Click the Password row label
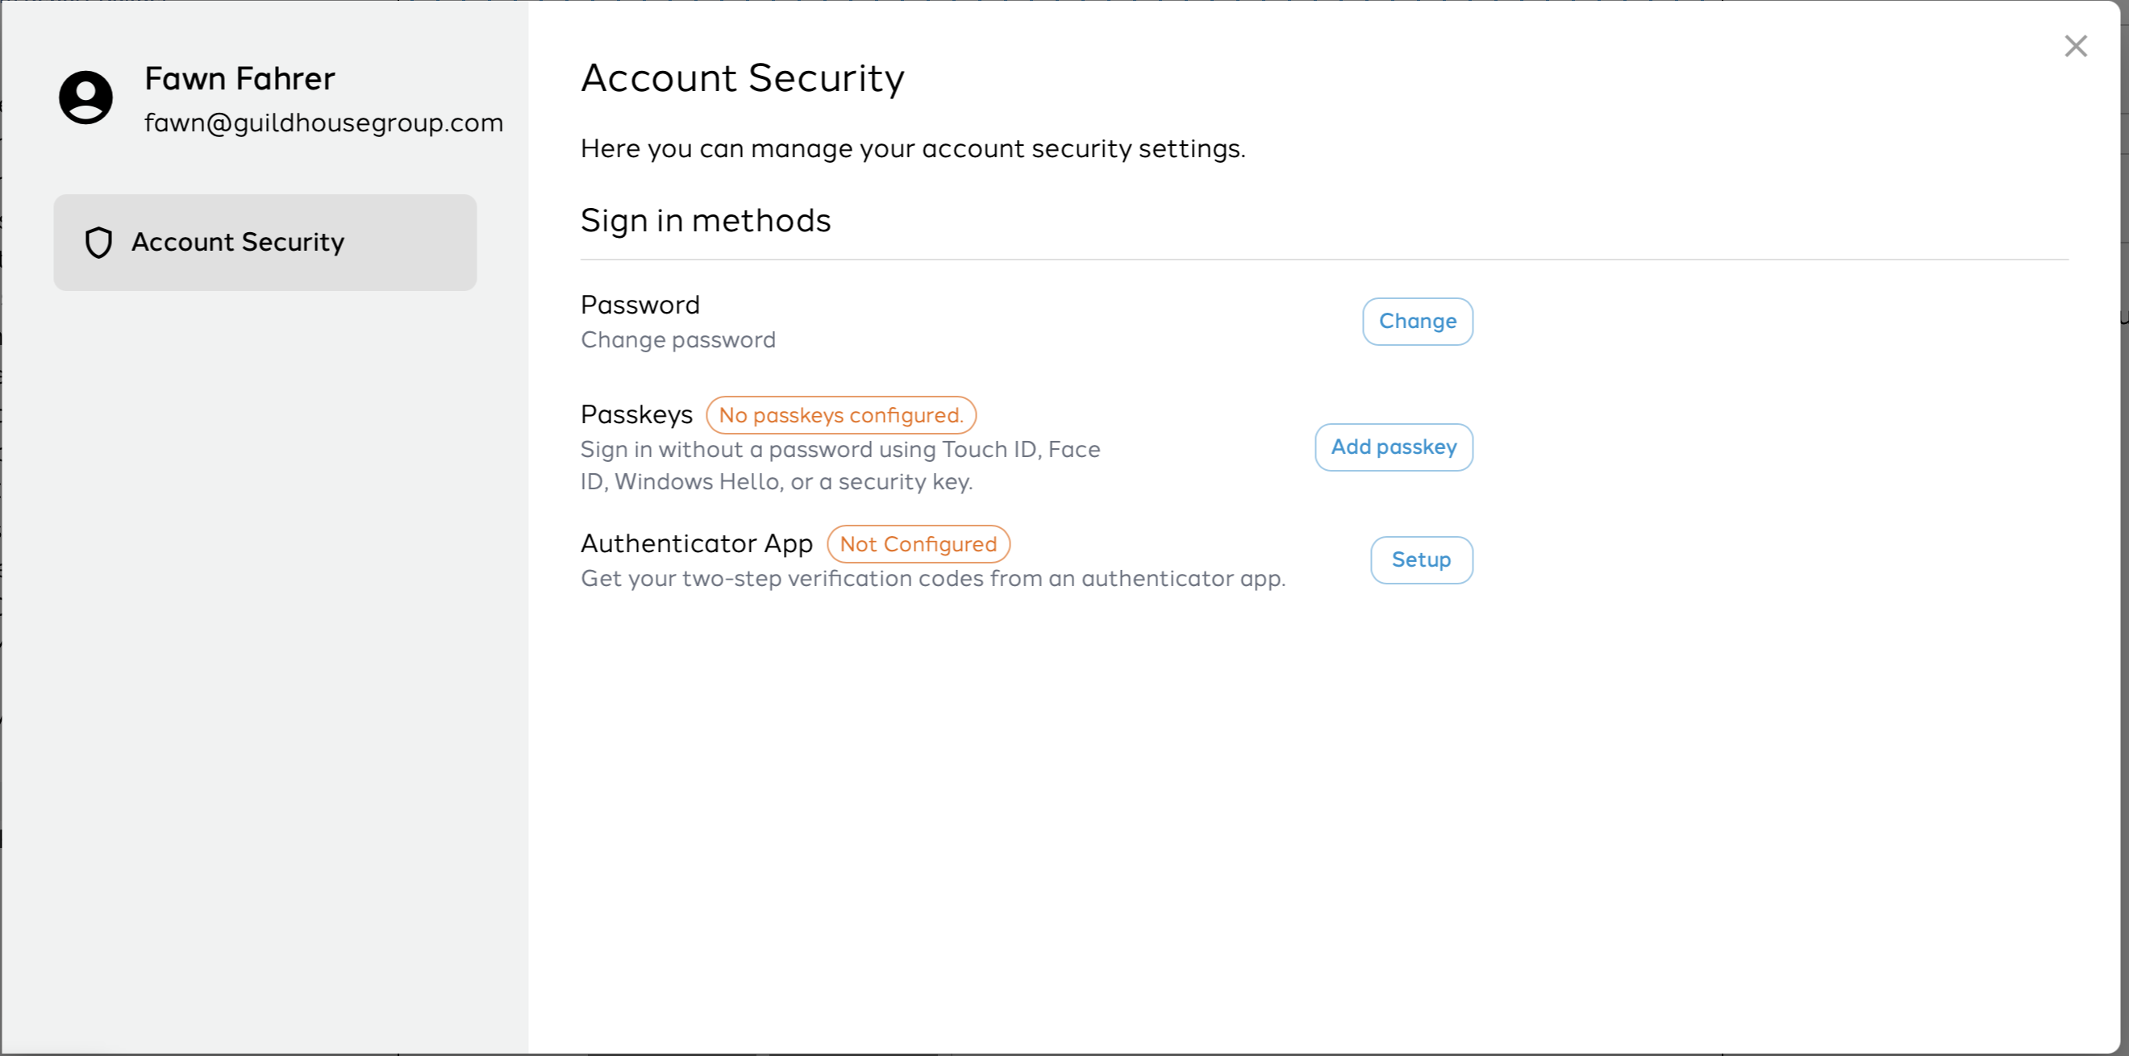Screen dimensions: 2129x1056 [640, 305]
